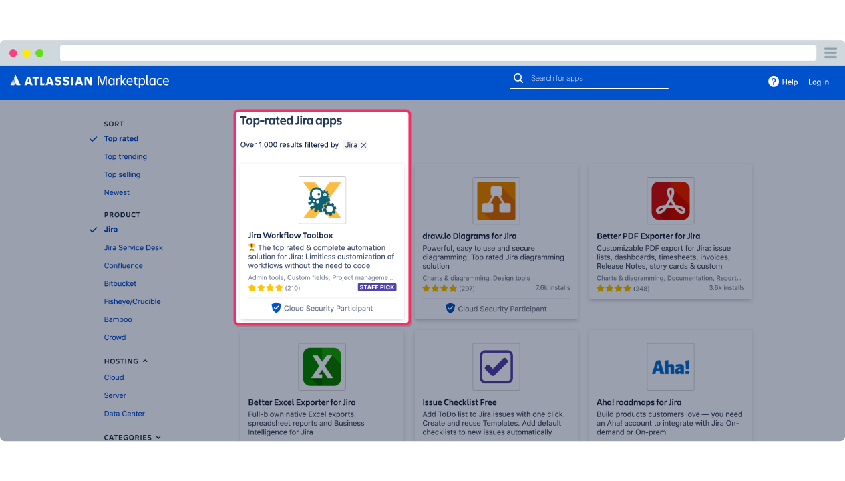Click the Issue Checklist Free app icon
This screenshot has width=845, height=481.
click(x=496, y=367)
